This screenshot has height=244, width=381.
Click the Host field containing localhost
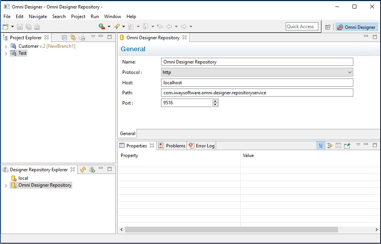(257, 83)
